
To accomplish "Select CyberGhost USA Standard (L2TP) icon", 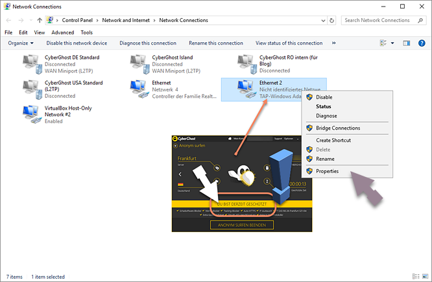I will [x=32, y=89].
